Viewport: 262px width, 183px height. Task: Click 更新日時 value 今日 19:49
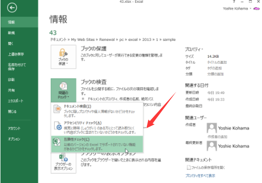(216, 92)
